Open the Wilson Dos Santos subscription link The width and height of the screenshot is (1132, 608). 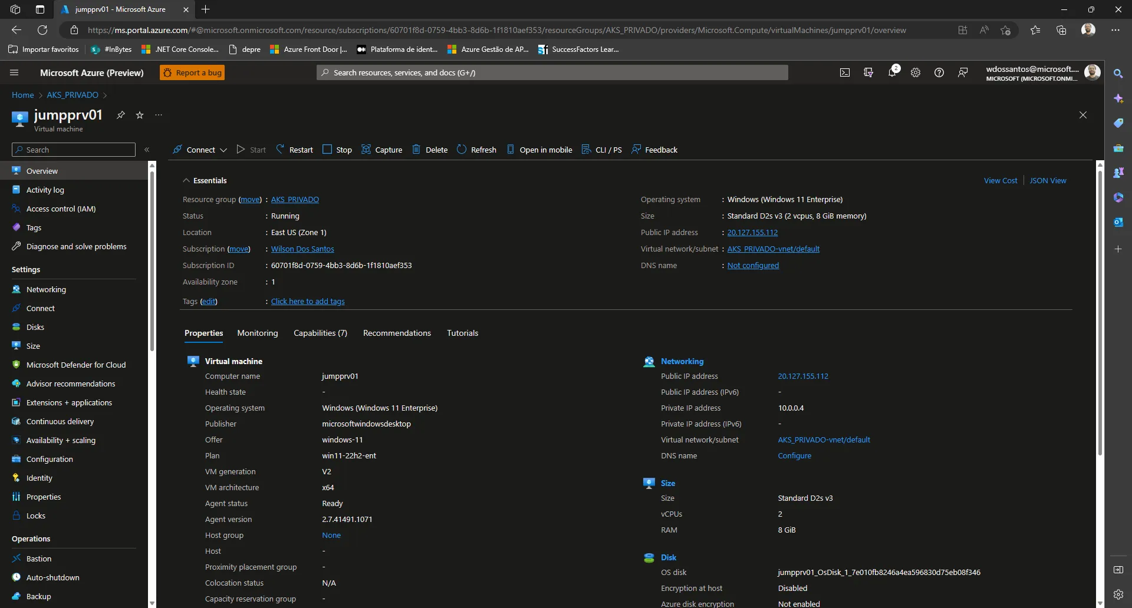[x=302, y=249]
